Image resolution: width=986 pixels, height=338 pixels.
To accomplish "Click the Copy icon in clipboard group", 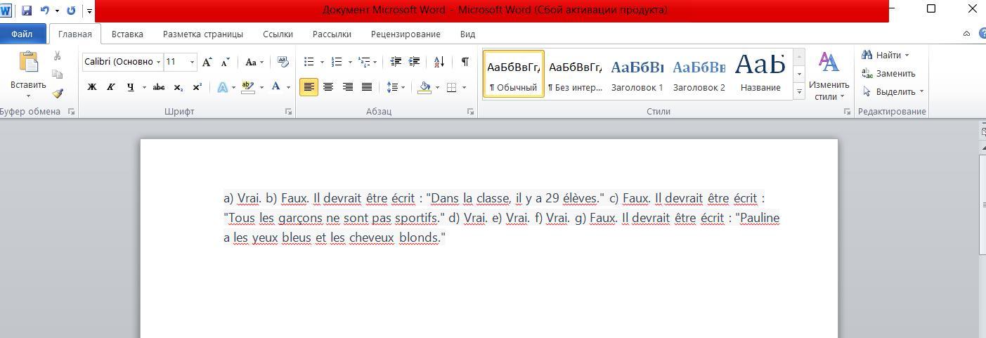I will [58, 74].
